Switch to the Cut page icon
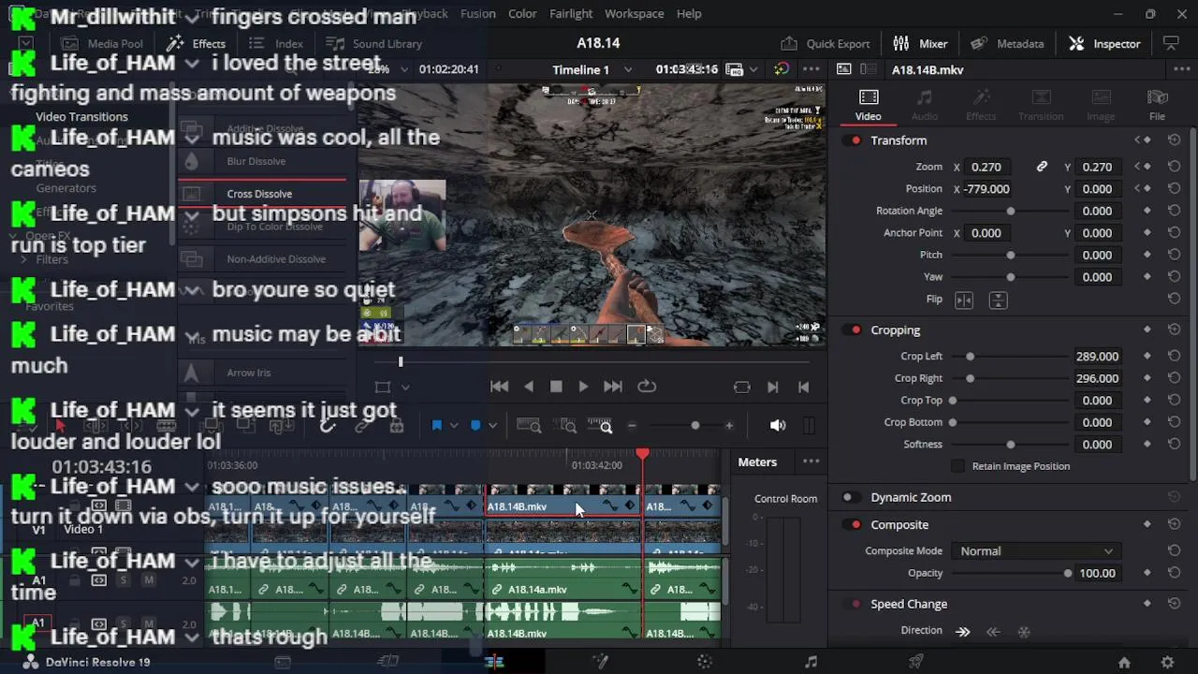Viewport: 1198px width, 674px height. point(387,662)
